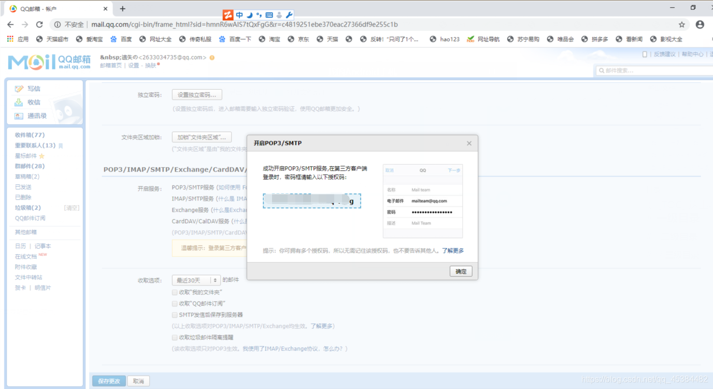The width and height of the screenshot is (713, 389).
Task: Click 设置独立密码 button
Action: click(197, 95)
